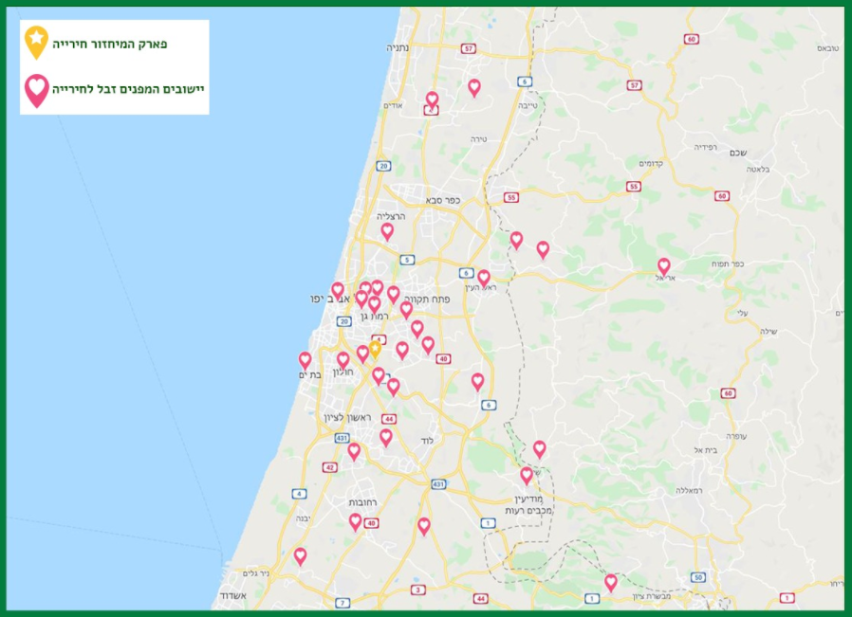Click the Route 57 shield near נתניה
Image resolution: width=852 pixels, height=617 pixels.
pyautogui.click(x=469, y=49)
